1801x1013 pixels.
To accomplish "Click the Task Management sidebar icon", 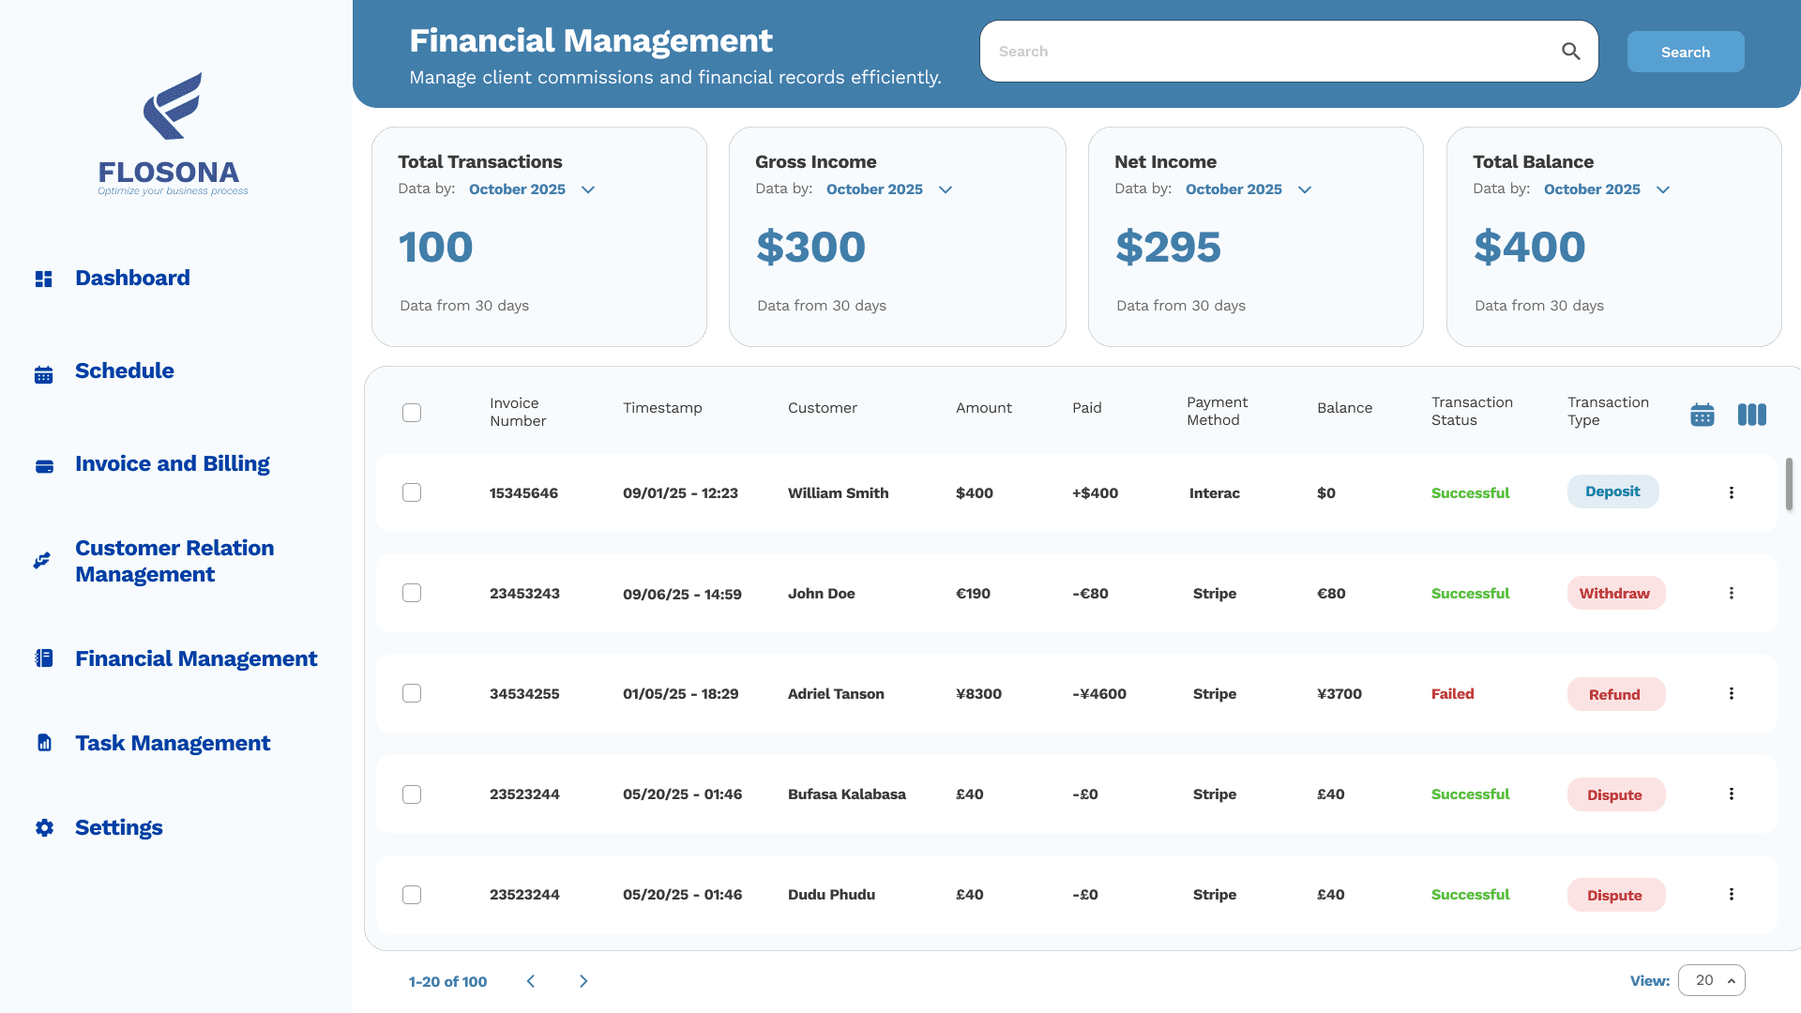I will point(43,742).
